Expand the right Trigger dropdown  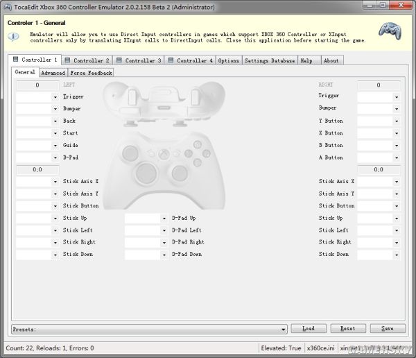397,97
